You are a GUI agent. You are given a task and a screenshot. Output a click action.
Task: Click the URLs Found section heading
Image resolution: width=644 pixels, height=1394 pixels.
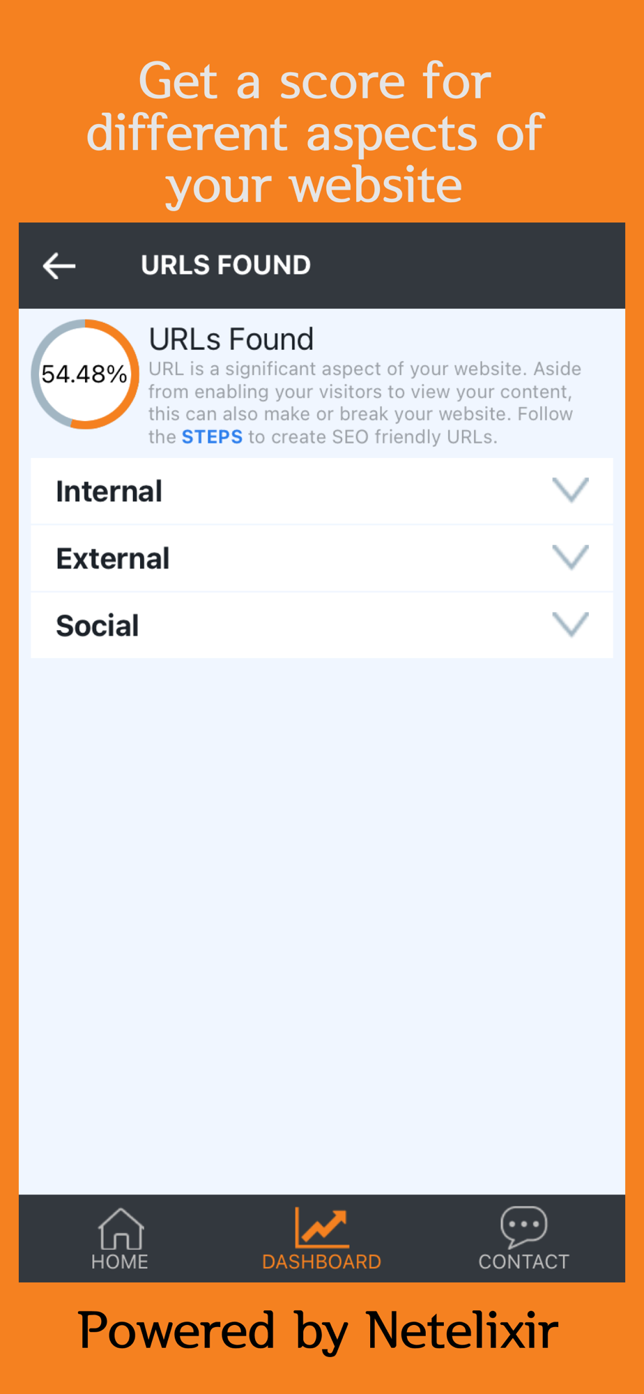tap(231, 339)
